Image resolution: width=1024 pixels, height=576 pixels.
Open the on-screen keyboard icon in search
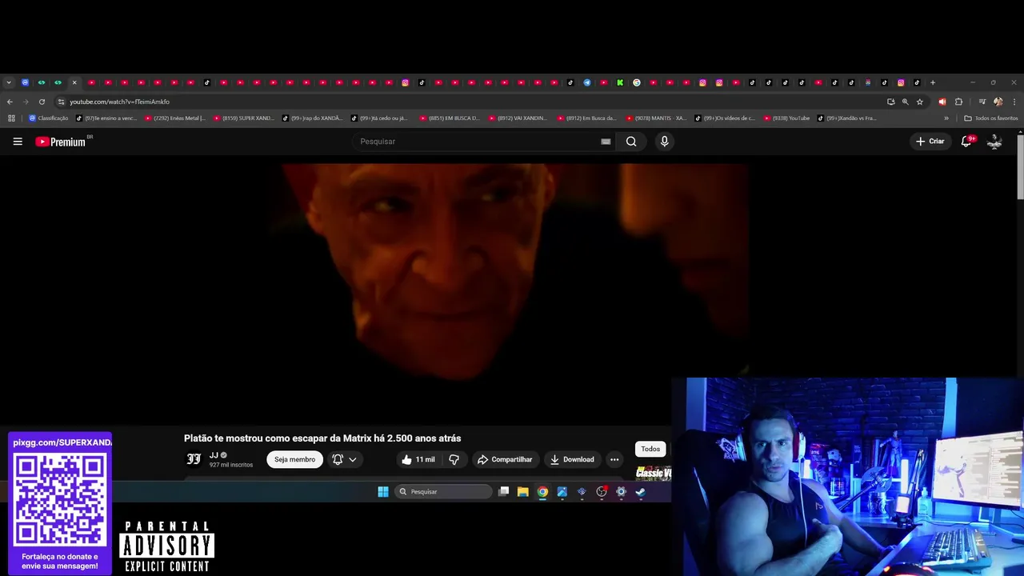point(606,142)
